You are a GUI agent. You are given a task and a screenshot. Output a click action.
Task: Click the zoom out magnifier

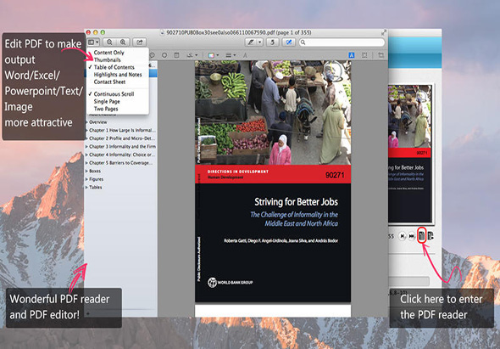109,42
